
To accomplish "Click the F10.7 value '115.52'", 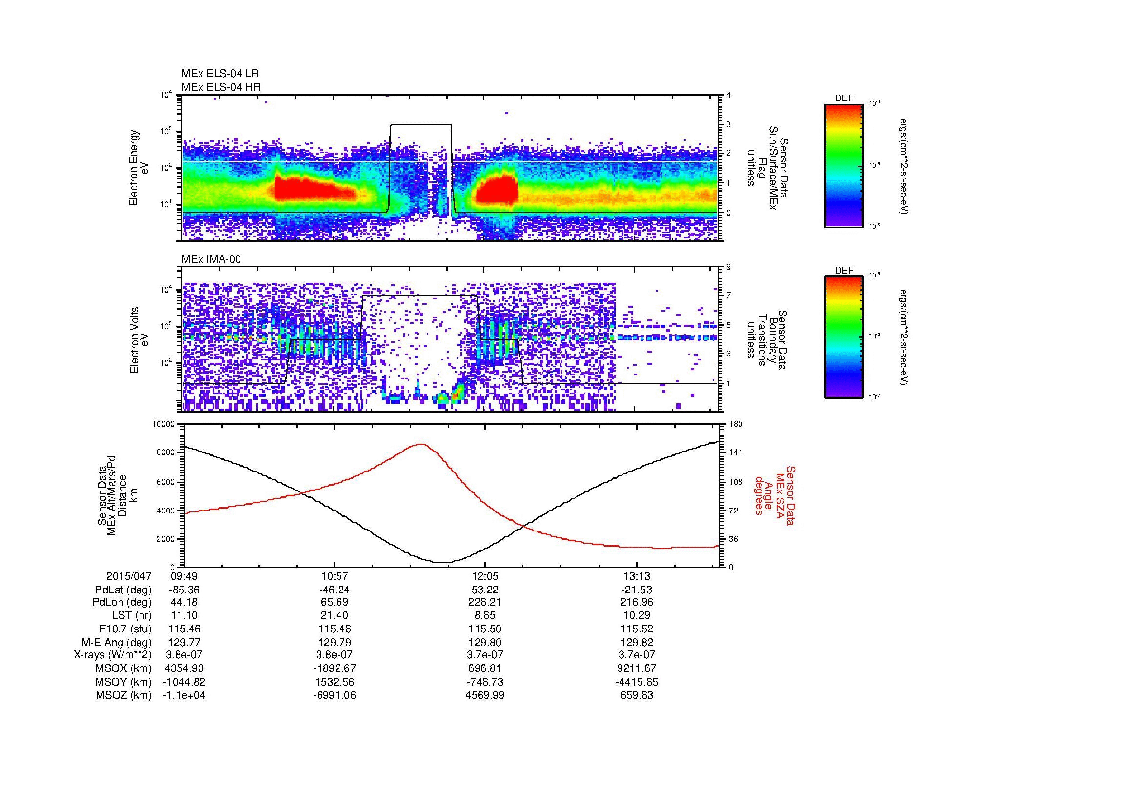I will (637, 629).
